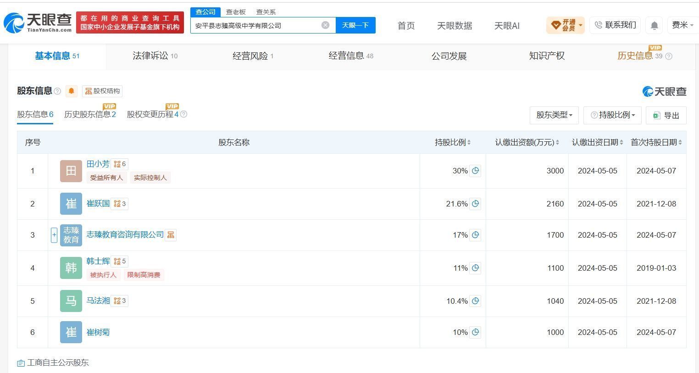Click the help icon next to 股权变更历程
The height and width of the screenshot is (373, 699).
183,114
